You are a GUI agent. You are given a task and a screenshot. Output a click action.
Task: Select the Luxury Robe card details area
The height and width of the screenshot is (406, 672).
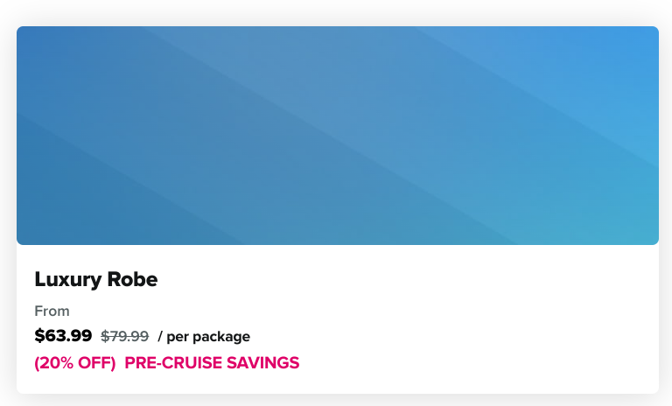[x=338, y=319]
